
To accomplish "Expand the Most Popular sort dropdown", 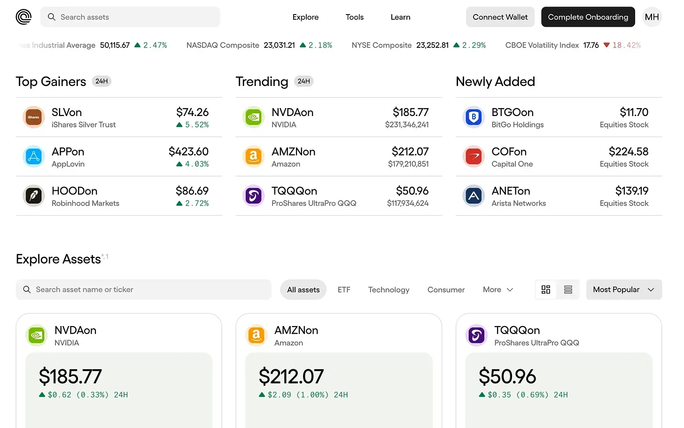I will click(623, 289).
